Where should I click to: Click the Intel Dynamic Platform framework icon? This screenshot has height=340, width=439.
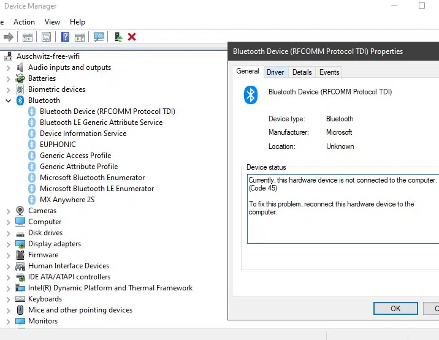pyautogui.click(x=20, y=288)
